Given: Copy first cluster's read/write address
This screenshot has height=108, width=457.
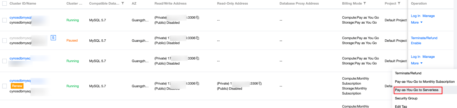Looking at the screenshot, I should (198, 17).
